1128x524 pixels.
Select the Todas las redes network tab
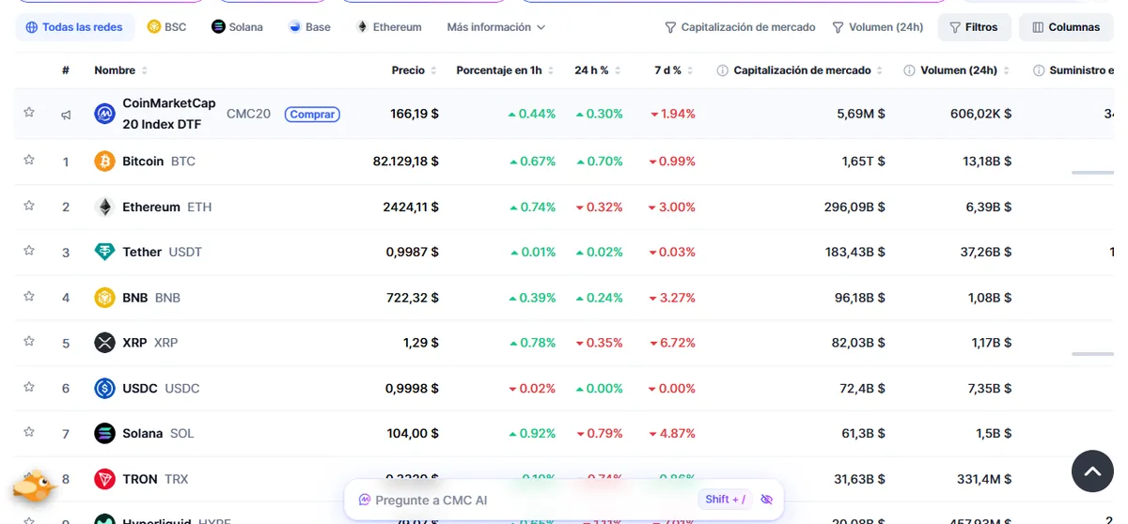(x=74, y=27)
